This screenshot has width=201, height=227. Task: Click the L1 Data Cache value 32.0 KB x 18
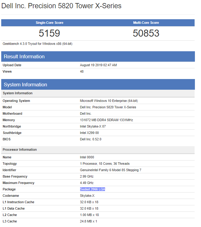[x=89, y=208]
